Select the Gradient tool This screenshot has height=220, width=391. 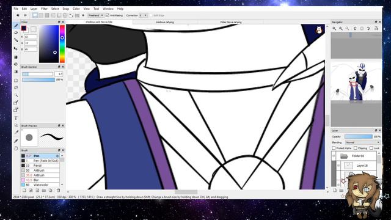tap(16, 71)
